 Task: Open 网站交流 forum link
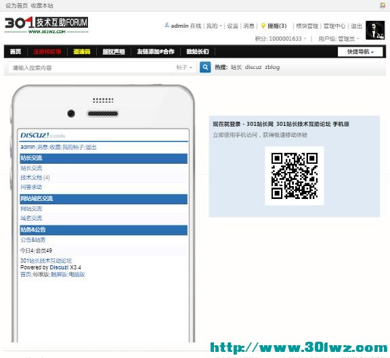point(31,209)
